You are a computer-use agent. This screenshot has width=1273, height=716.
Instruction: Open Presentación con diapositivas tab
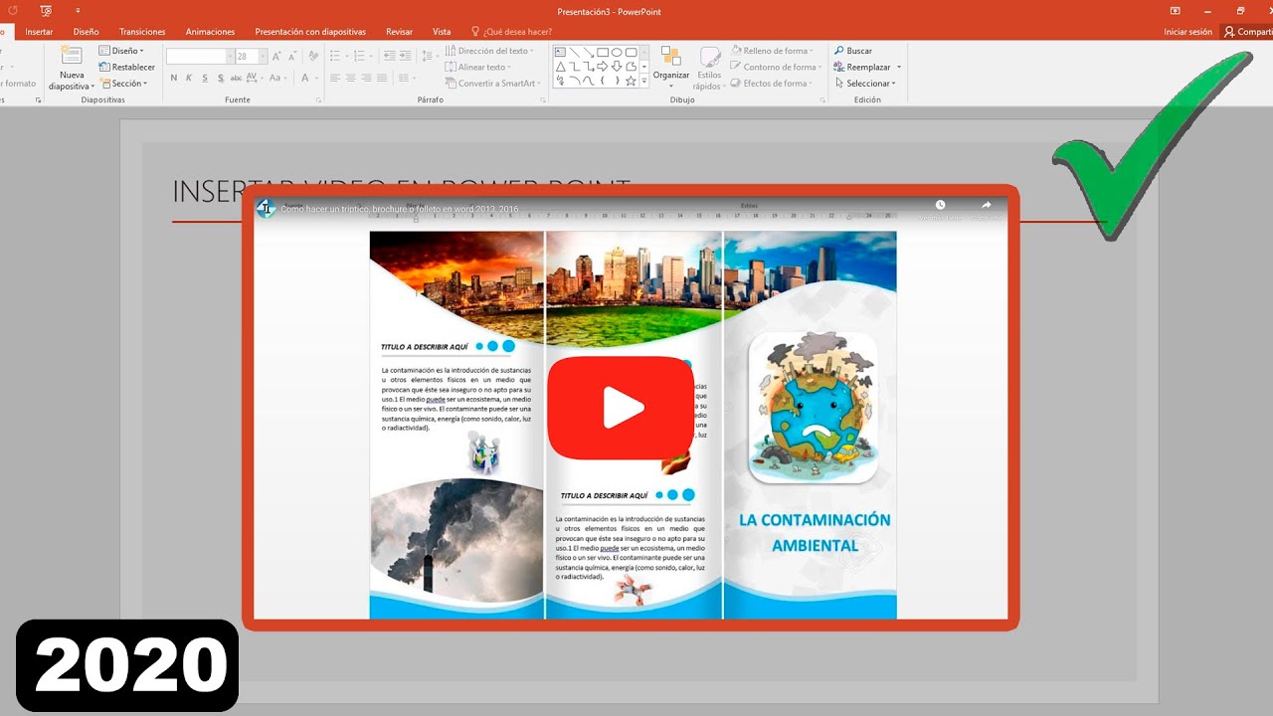[x=310, y=32]
